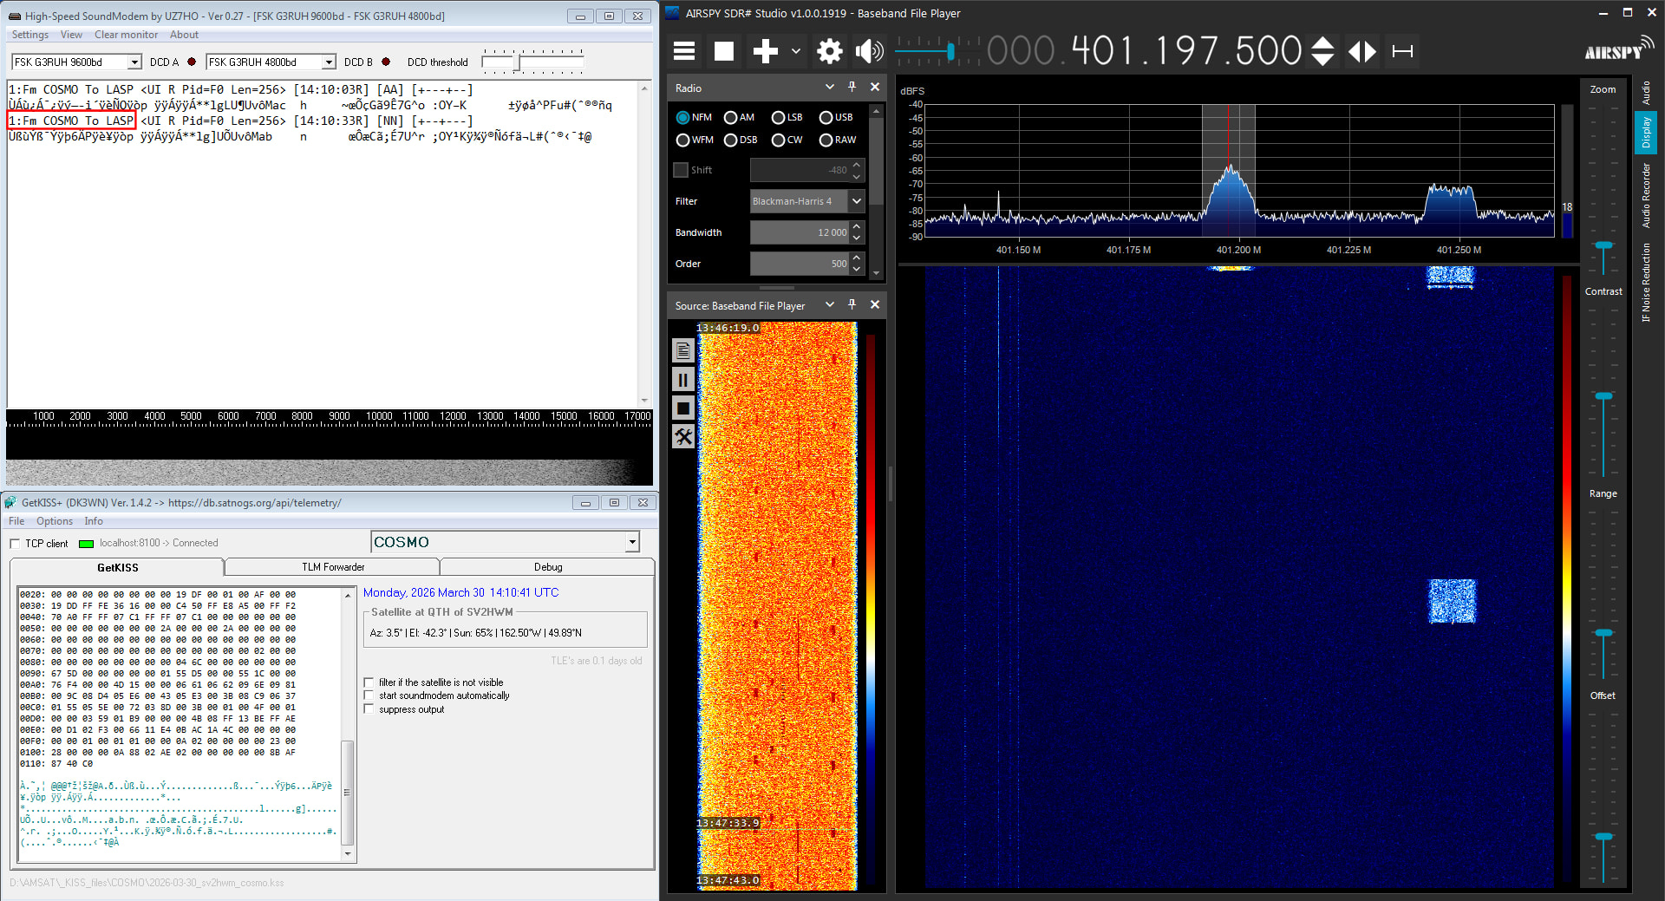Open the SDR# hamburger main menu
The width and height of the screenshot is (1665, 901).
point(684,51)
